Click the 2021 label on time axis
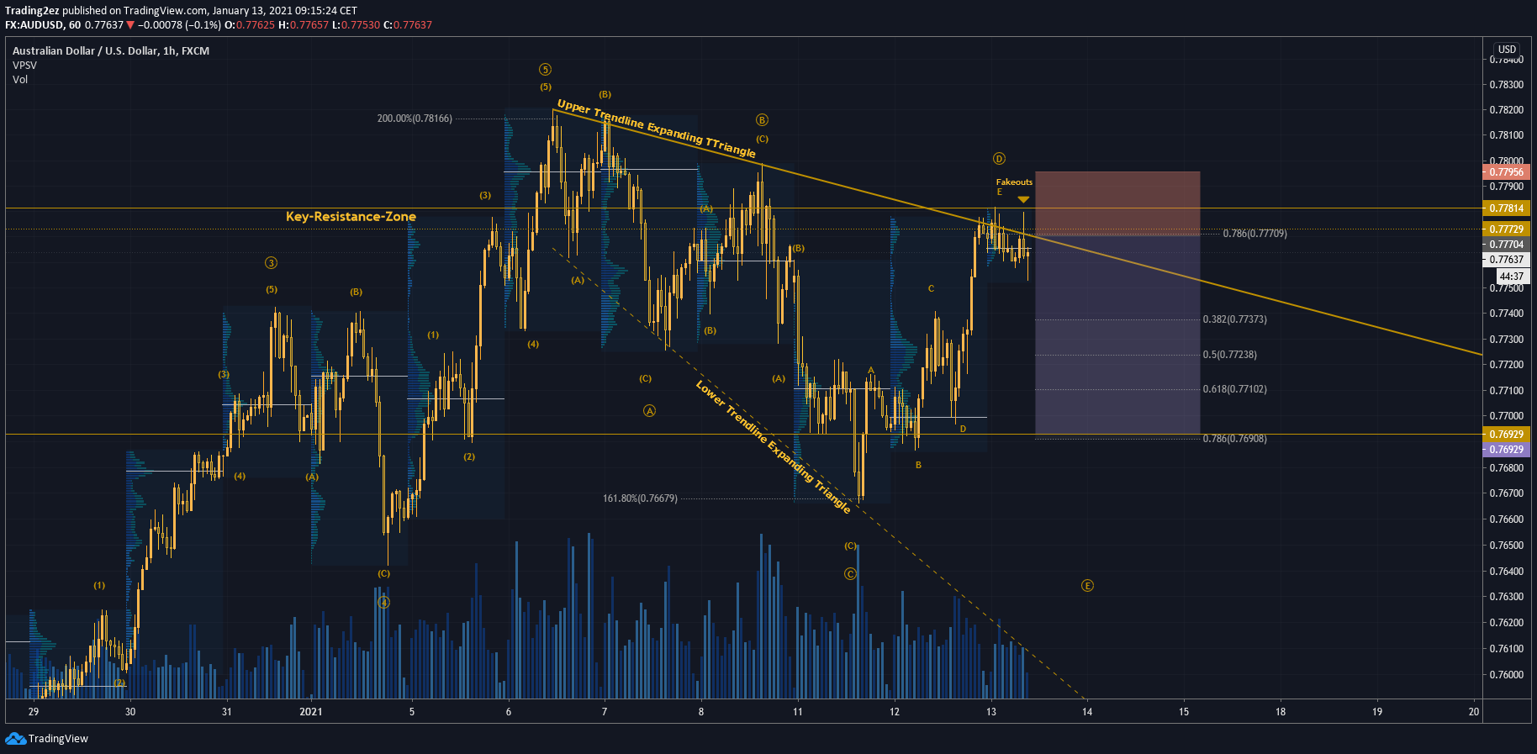The image size is (1537, 754). tap(311, 712)
